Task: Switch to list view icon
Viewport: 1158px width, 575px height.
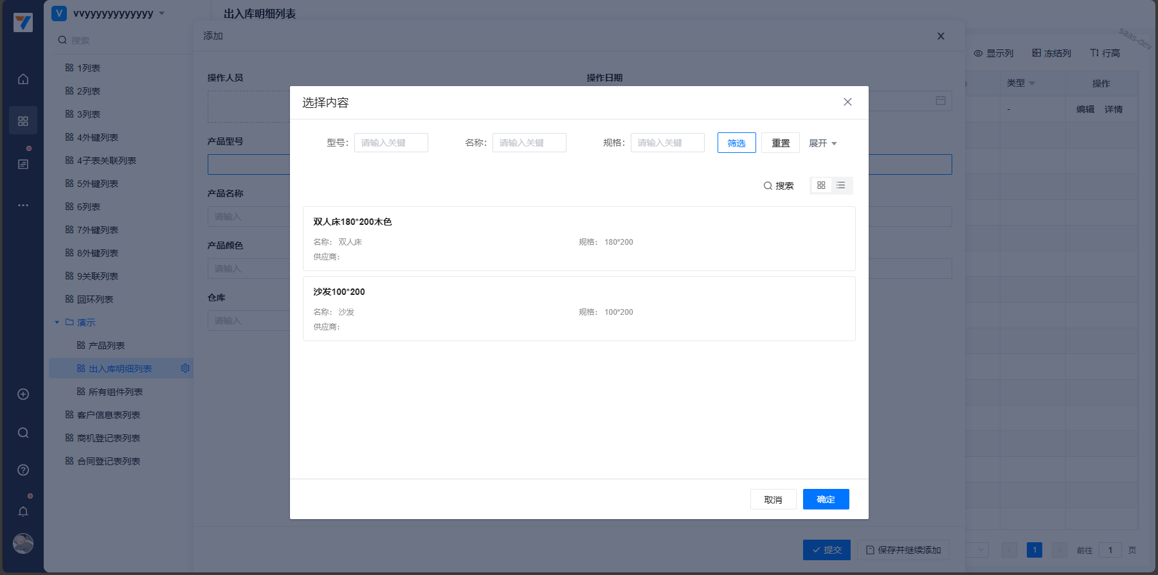Action: click(841, 186)
